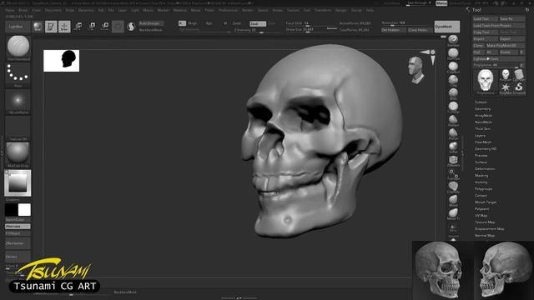Open the Alpha menu
Image resolution: width=534 pixels, height=300 pixels.
10,10
